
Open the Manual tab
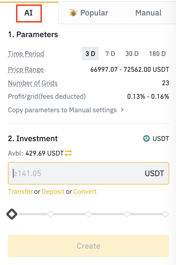(x=148, y=13)
